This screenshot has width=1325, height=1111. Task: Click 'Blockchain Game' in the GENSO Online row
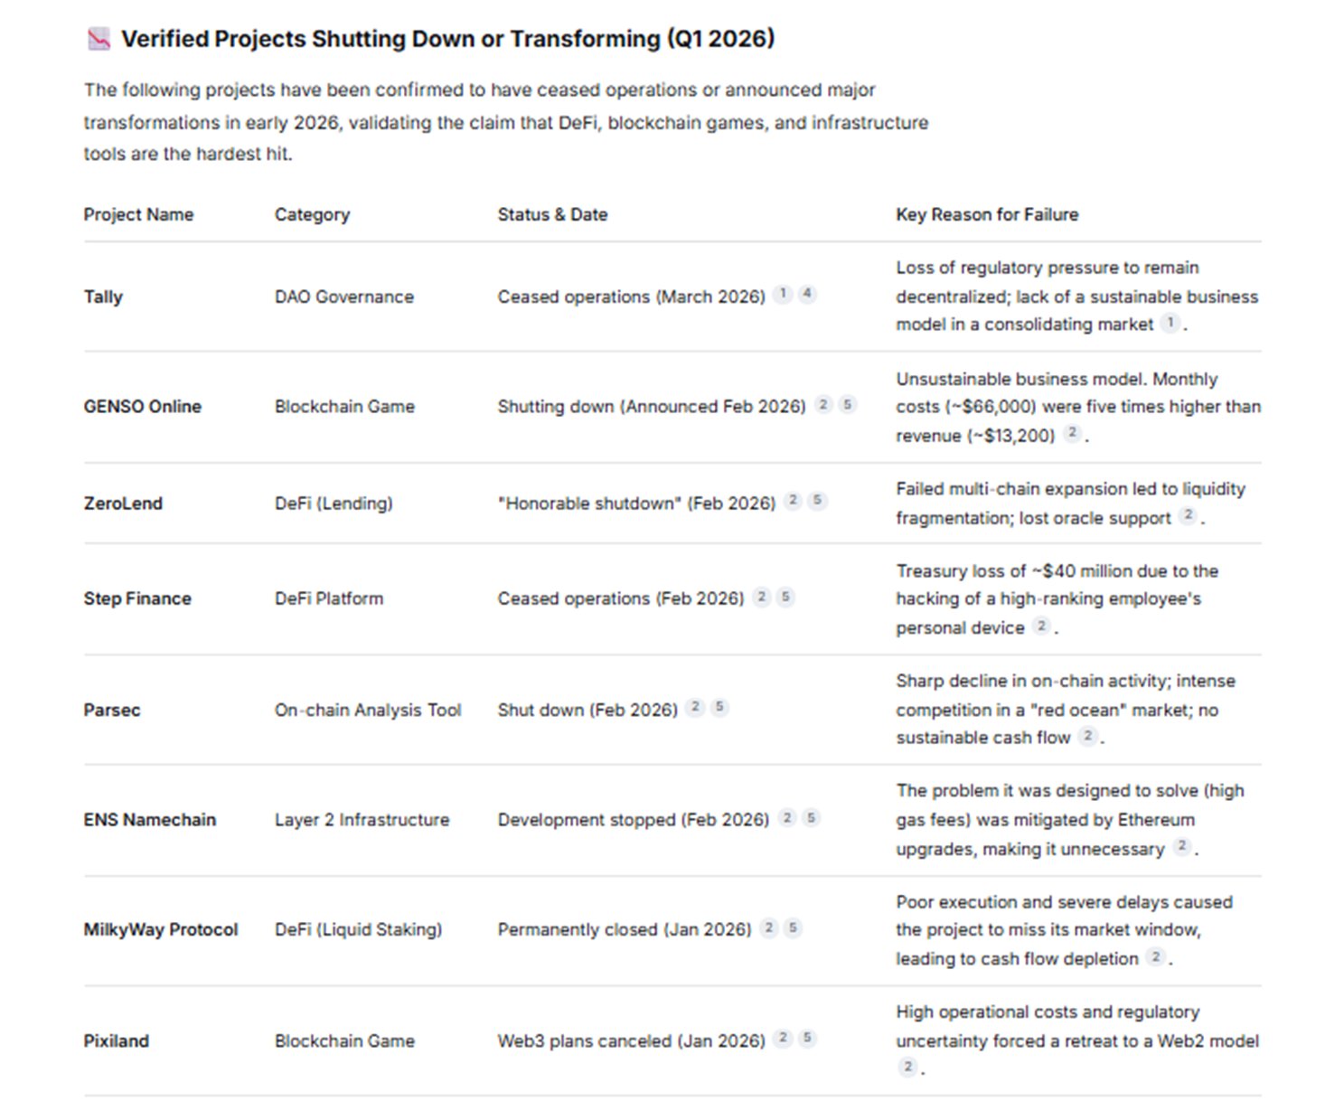click(344, 407)
